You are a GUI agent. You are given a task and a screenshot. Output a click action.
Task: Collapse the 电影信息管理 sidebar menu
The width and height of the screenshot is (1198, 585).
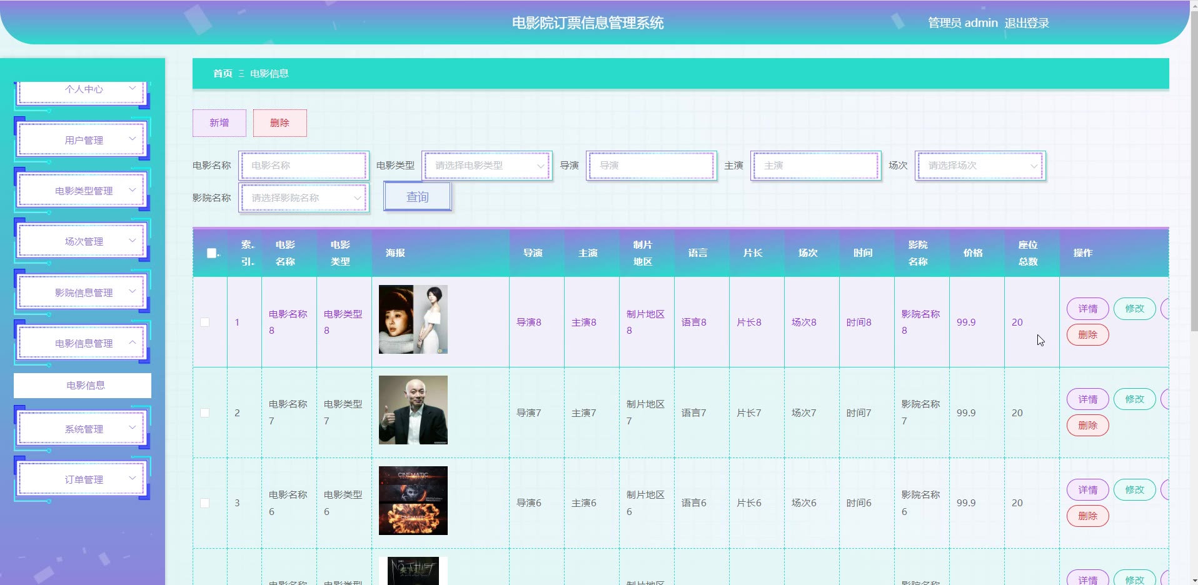[82, 343]
